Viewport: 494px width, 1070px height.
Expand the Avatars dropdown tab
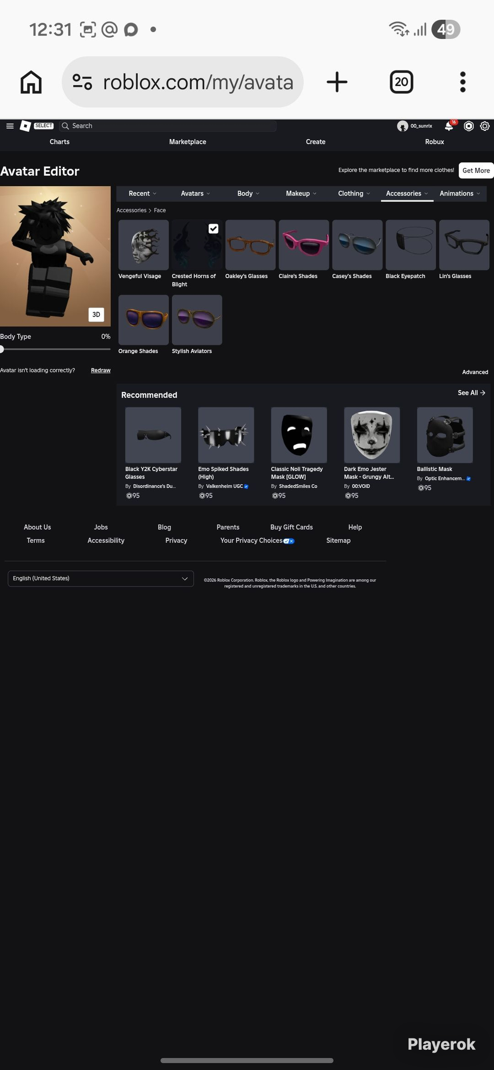coord(195,194)
